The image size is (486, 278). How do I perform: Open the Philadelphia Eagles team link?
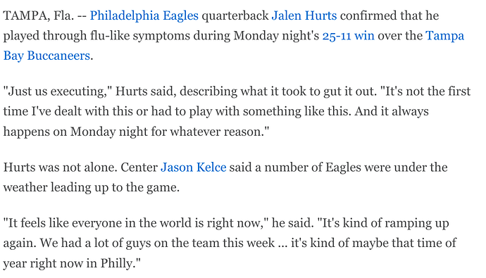pyautogui.click(x=144, y=15)
